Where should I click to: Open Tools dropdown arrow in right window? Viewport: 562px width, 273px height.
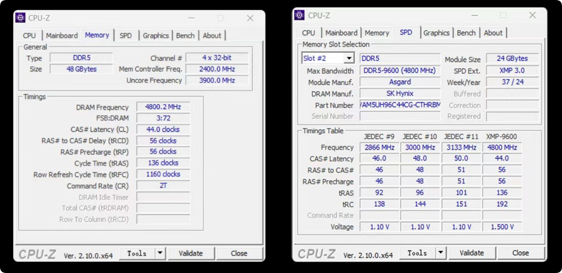click(440, 253)
